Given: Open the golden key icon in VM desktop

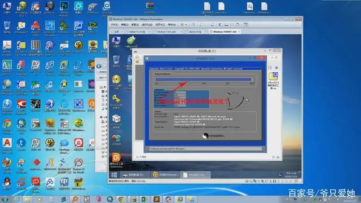Looking at the screenshot, I should tap(116, 101).
